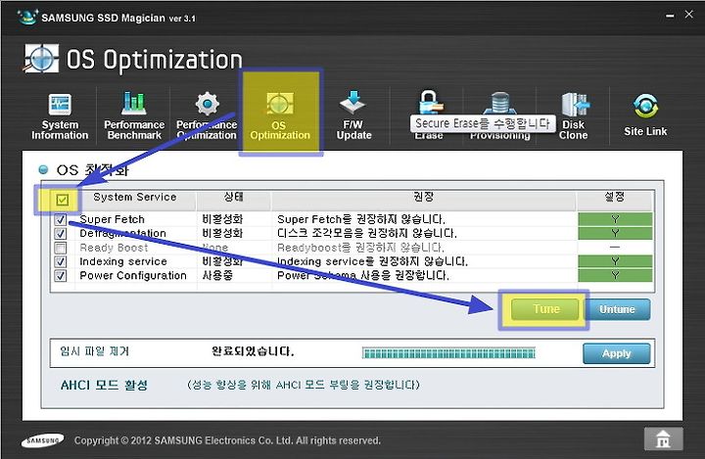Click the home icon at bottom right

pos(664,438)
